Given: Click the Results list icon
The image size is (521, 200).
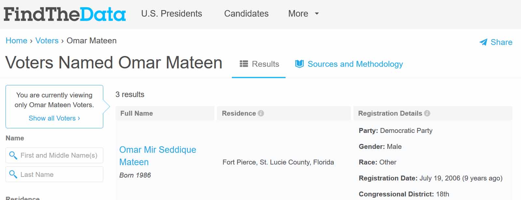Looking at the screenshot, I should click(x=244, y=64).
